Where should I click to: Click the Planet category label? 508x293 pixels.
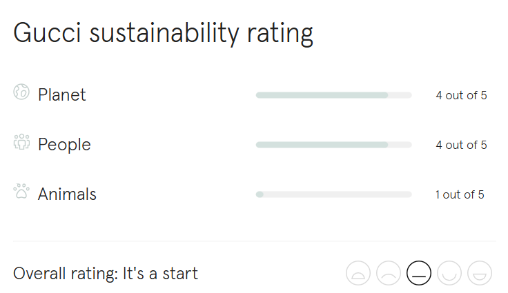(62, 95)
